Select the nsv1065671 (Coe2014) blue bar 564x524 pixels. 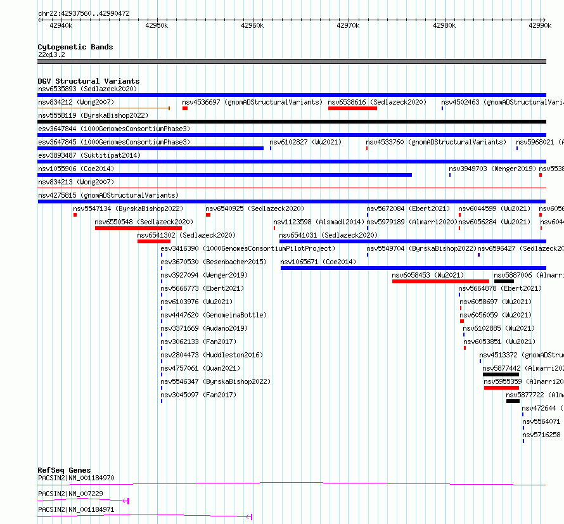(413, 268)
